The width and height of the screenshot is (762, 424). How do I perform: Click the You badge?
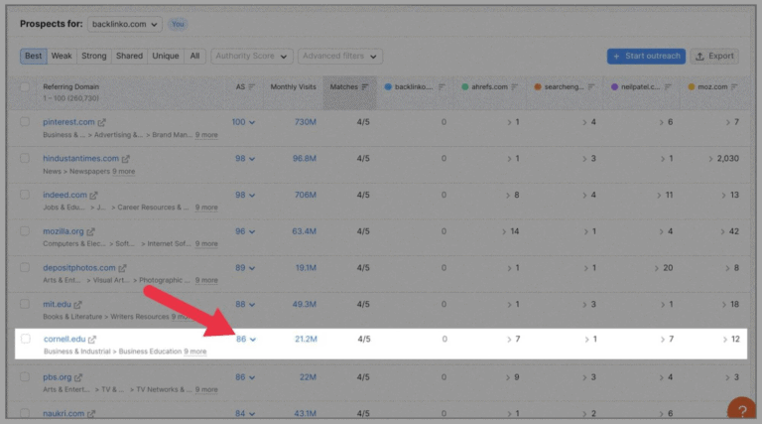coord(178,24)
